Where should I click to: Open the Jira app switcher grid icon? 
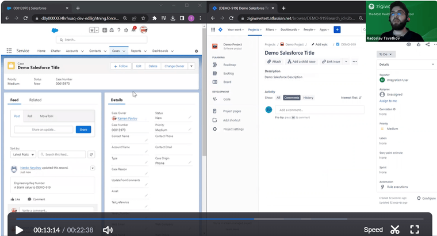213,29
